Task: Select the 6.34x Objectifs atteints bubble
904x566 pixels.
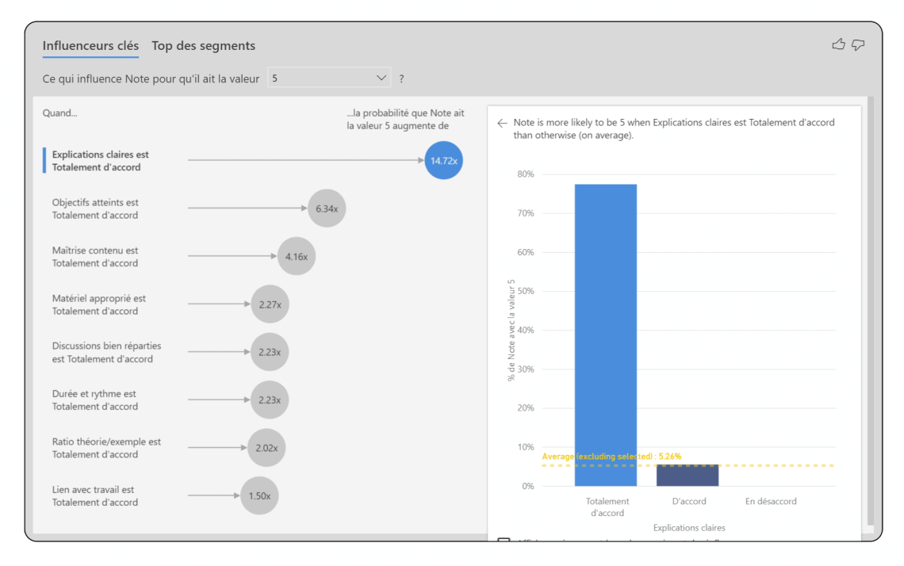Action: (327, 208)
